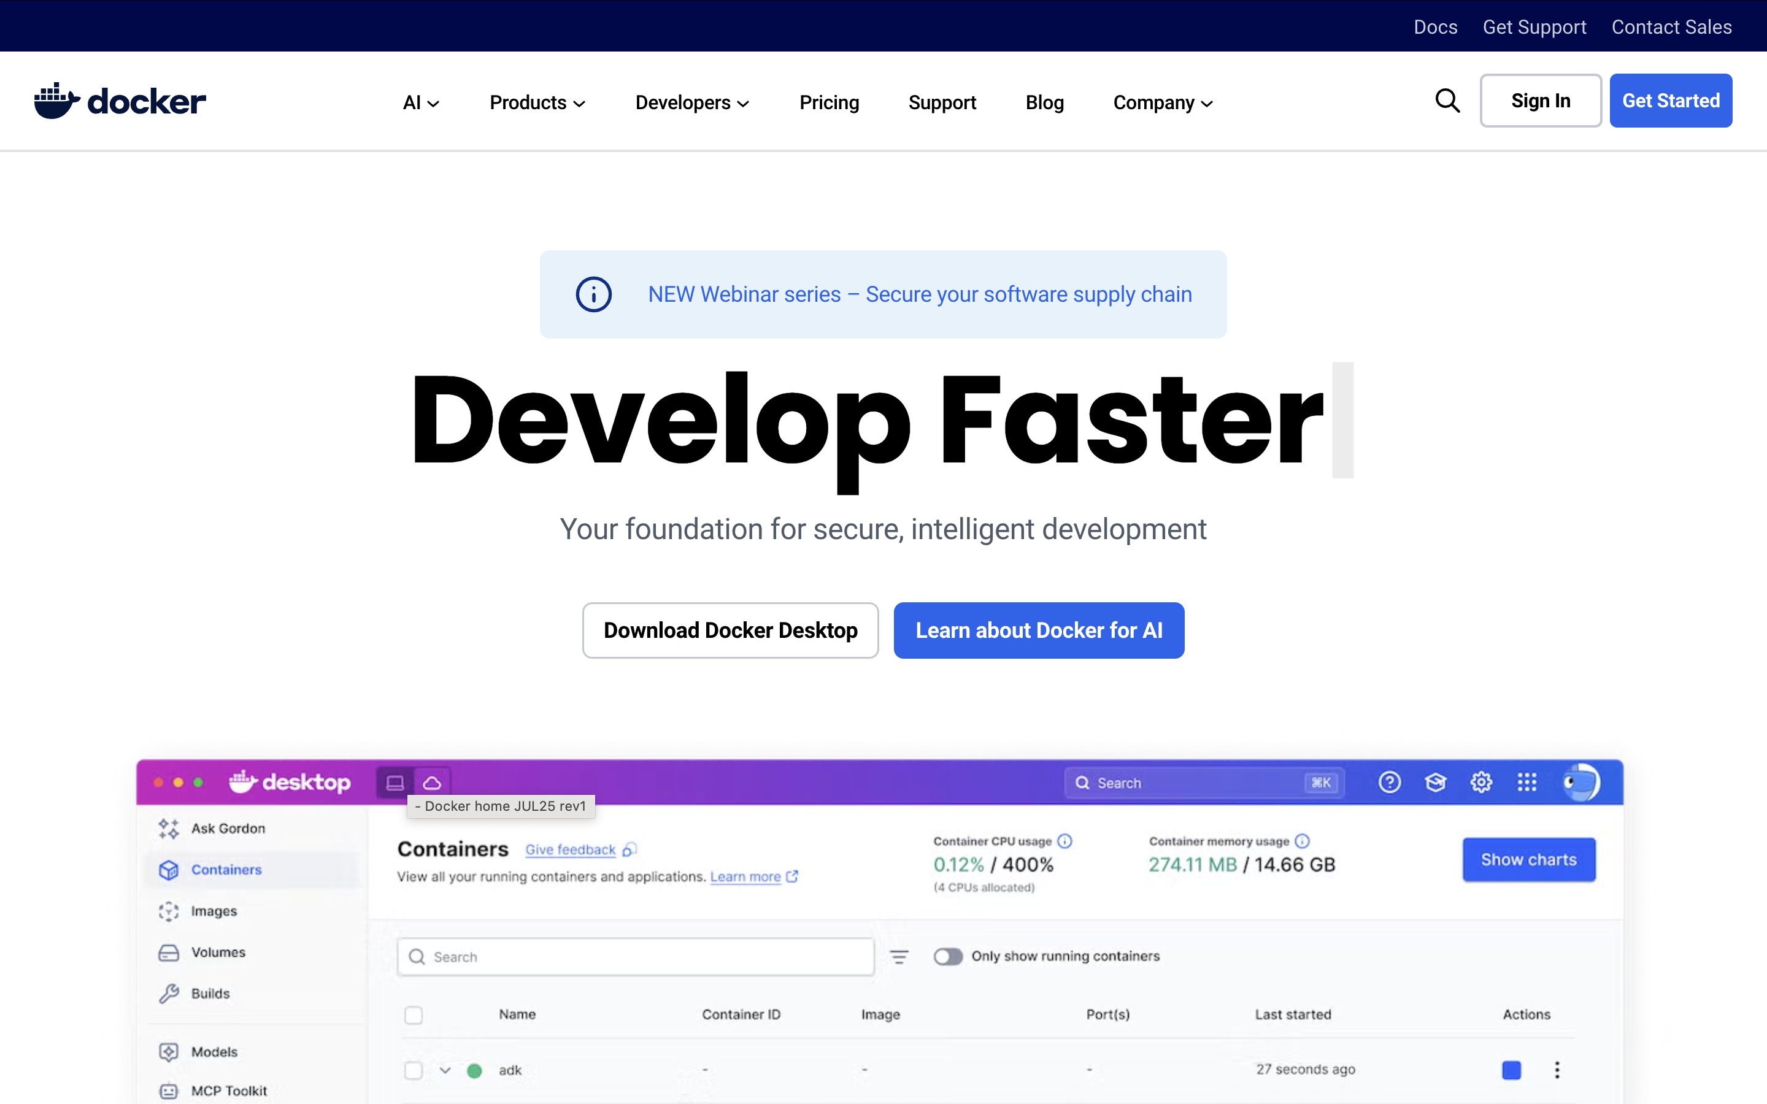Image resolution: width=1767 pixels, height=1104 pixels.
Task: Click the settings gear in Docker Desktop
Action: (1480, 783)
